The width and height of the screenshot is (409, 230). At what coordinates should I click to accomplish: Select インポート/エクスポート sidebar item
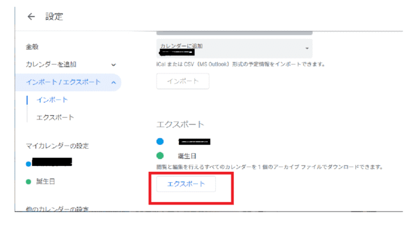click(68, 82)
